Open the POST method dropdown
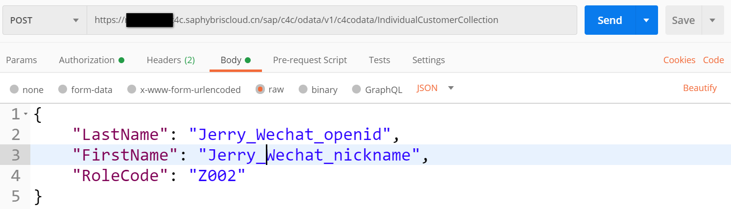Image resolution: width=731 pixels, height=209 pixels. [45, 20]
